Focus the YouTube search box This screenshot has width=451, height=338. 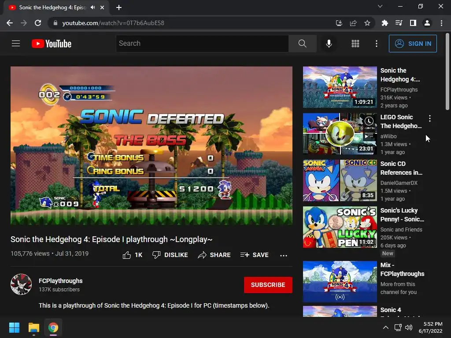coord(202,44)
